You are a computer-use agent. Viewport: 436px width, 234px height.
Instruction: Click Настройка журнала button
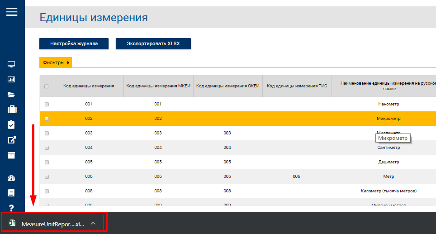pos(74,44)
